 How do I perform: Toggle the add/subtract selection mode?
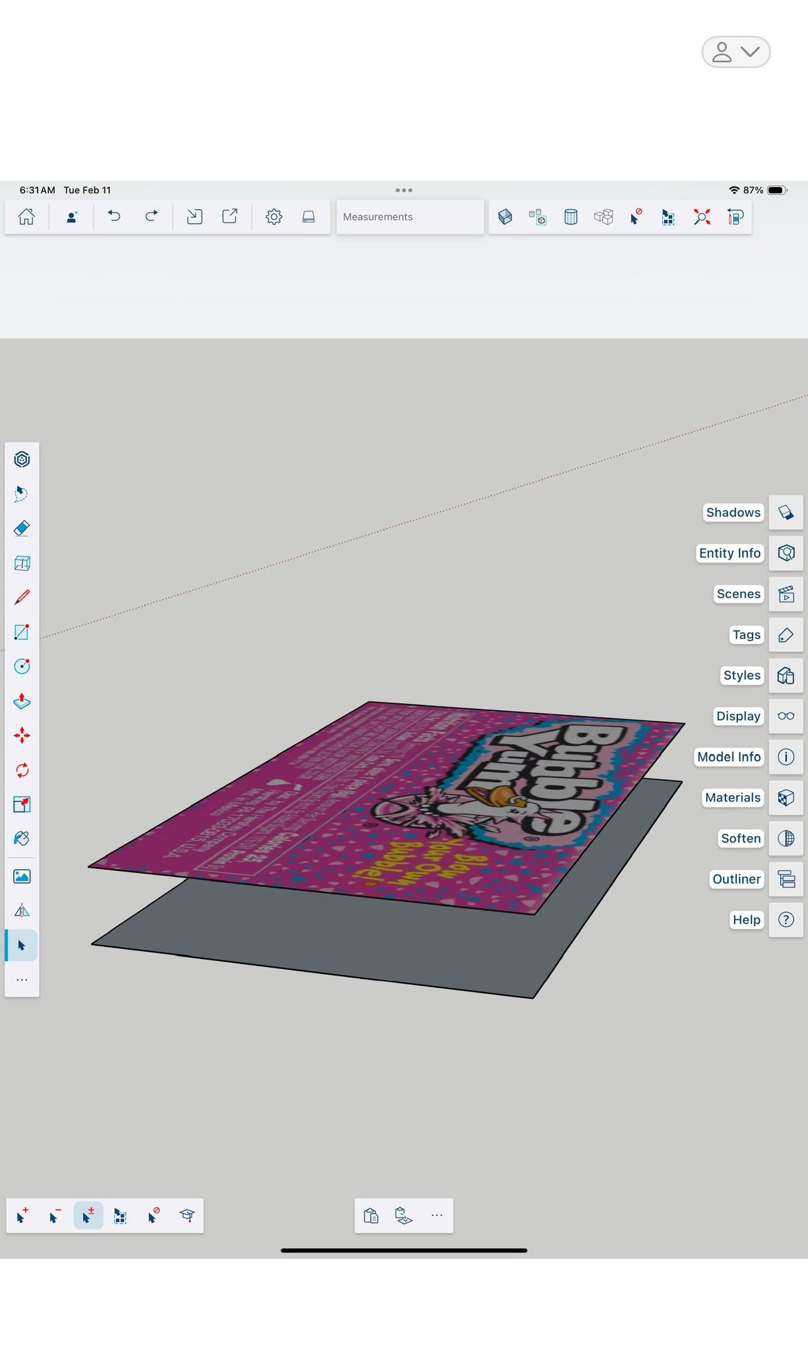[88, 1215]
